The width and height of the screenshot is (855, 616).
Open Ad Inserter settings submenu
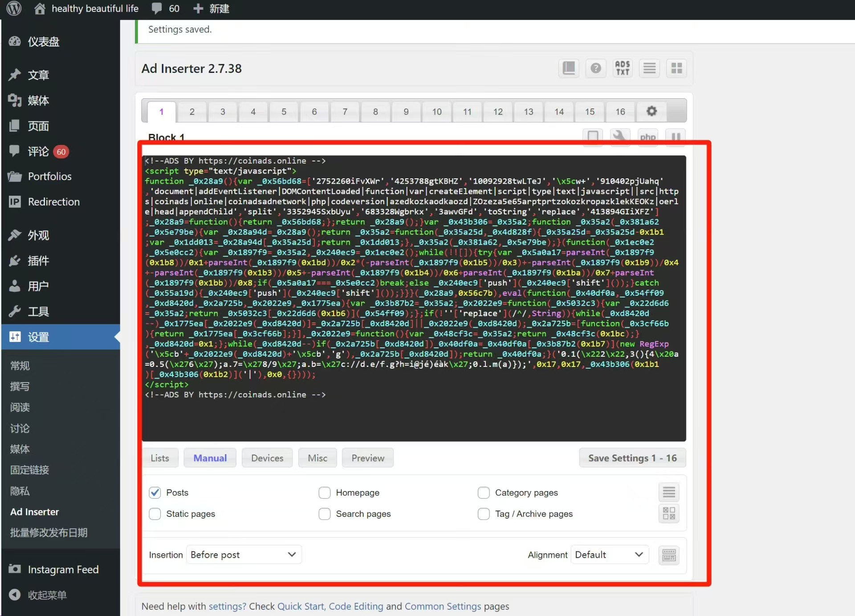(x=35, y=512)
